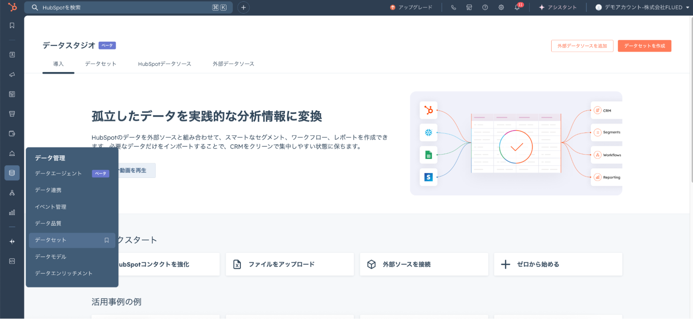Open the bookmarks icon in sidebar
Viewport: 693px width, 319px height.
coord(12,26)
